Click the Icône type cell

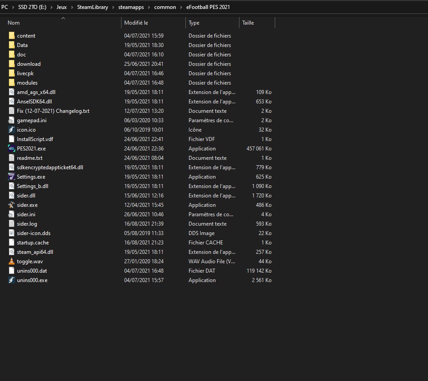(x=195, y=130)
